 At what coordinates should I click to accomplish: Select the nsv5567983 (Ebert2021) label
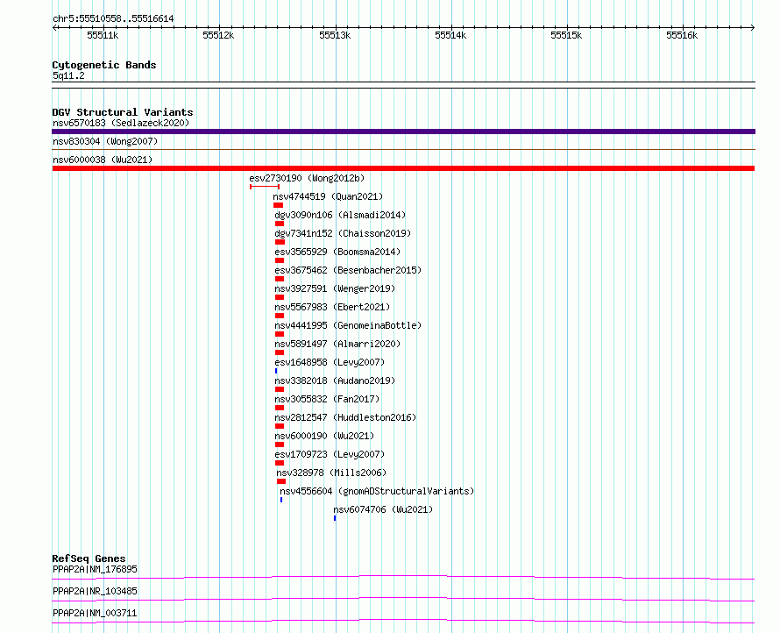point(332,307)
